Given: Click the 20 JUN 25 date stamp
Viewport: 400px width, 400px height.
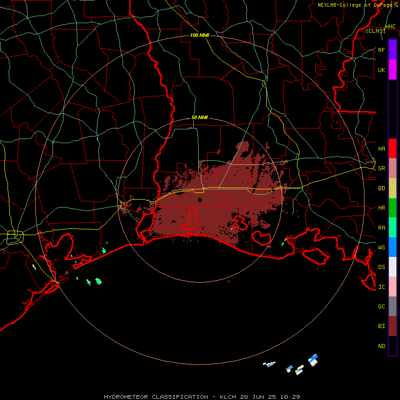Looking at the screenshot, I should point(258,397).
